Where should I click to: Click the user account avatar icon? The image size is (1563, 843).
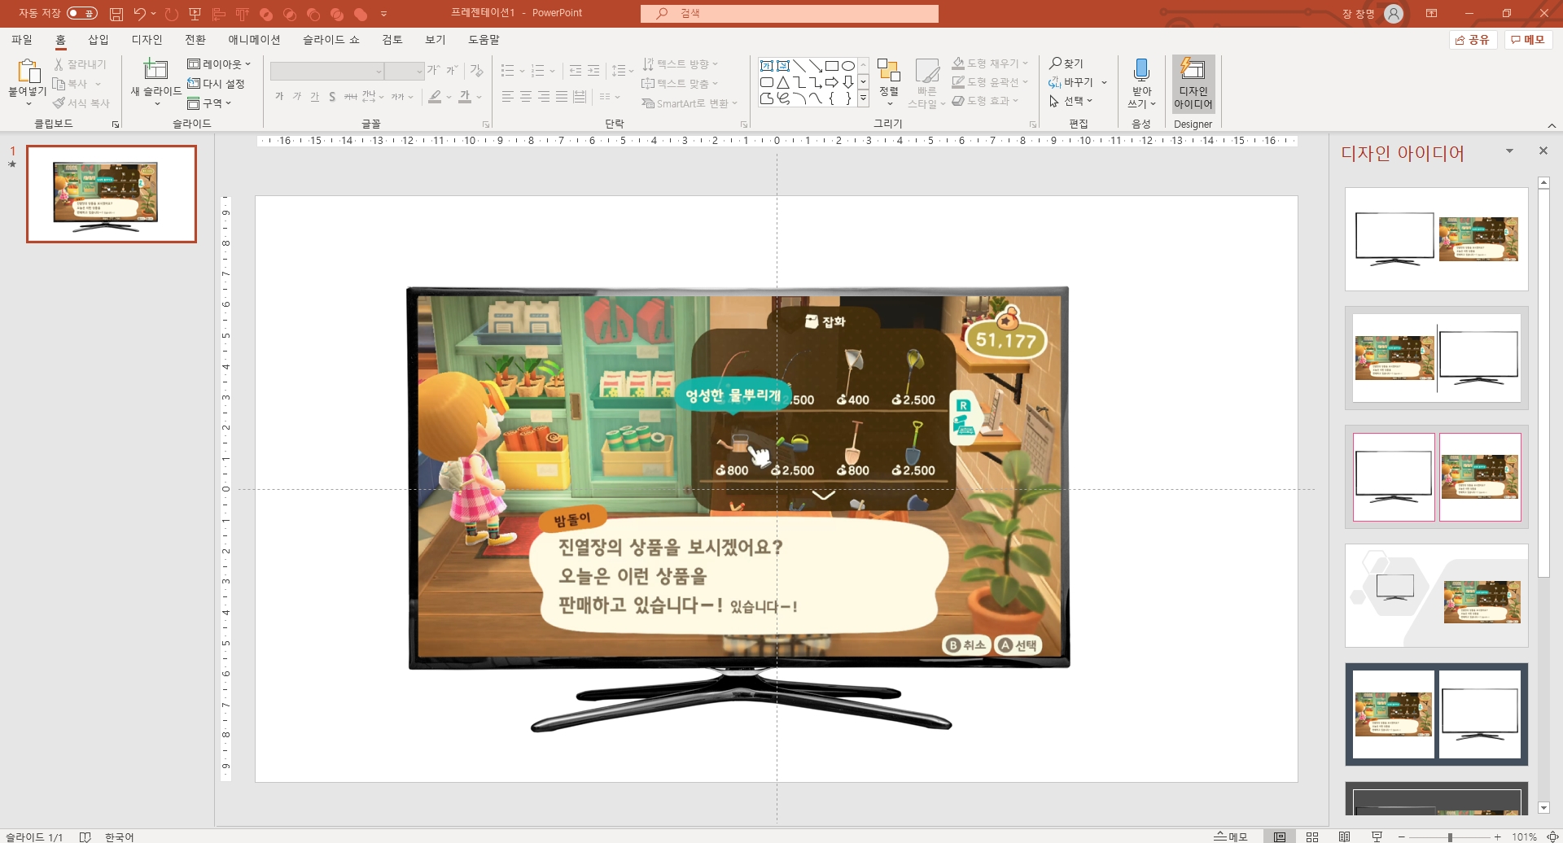(x=1394, y=14)
